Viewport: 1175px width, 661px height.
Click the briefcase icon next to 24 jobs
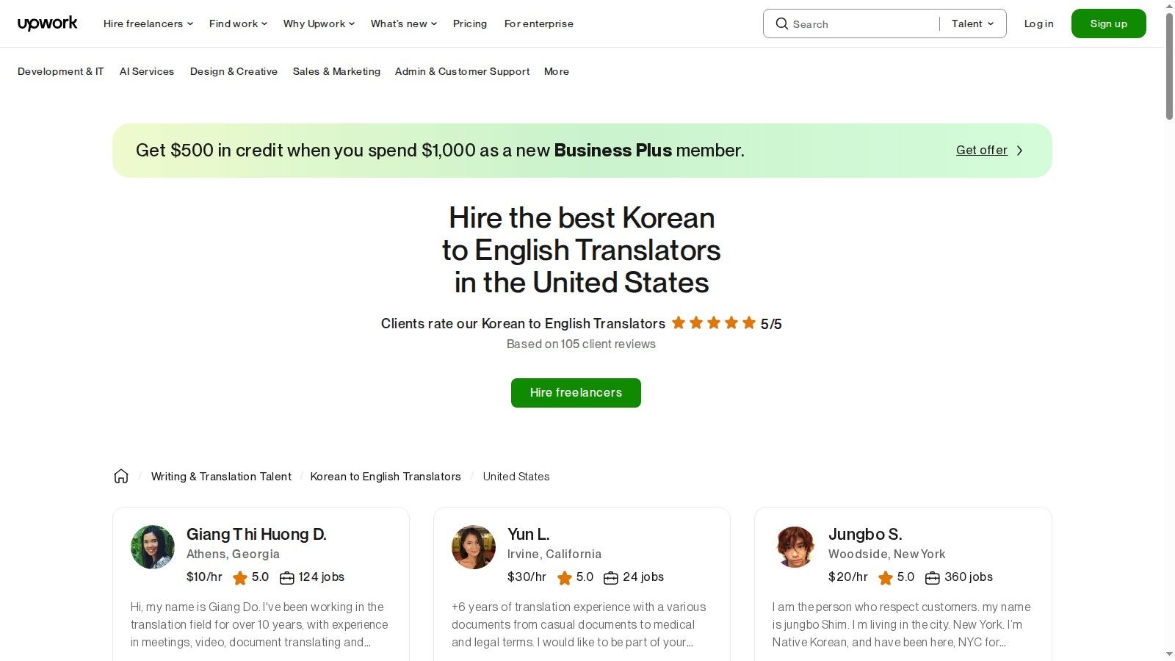(611, 577)
